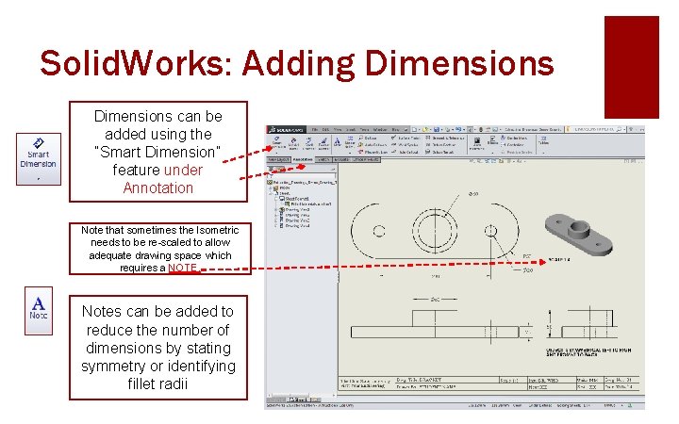Open the Blocks dropdown arrow
This screenshot has width=679, height=424.
pos(493,154)
